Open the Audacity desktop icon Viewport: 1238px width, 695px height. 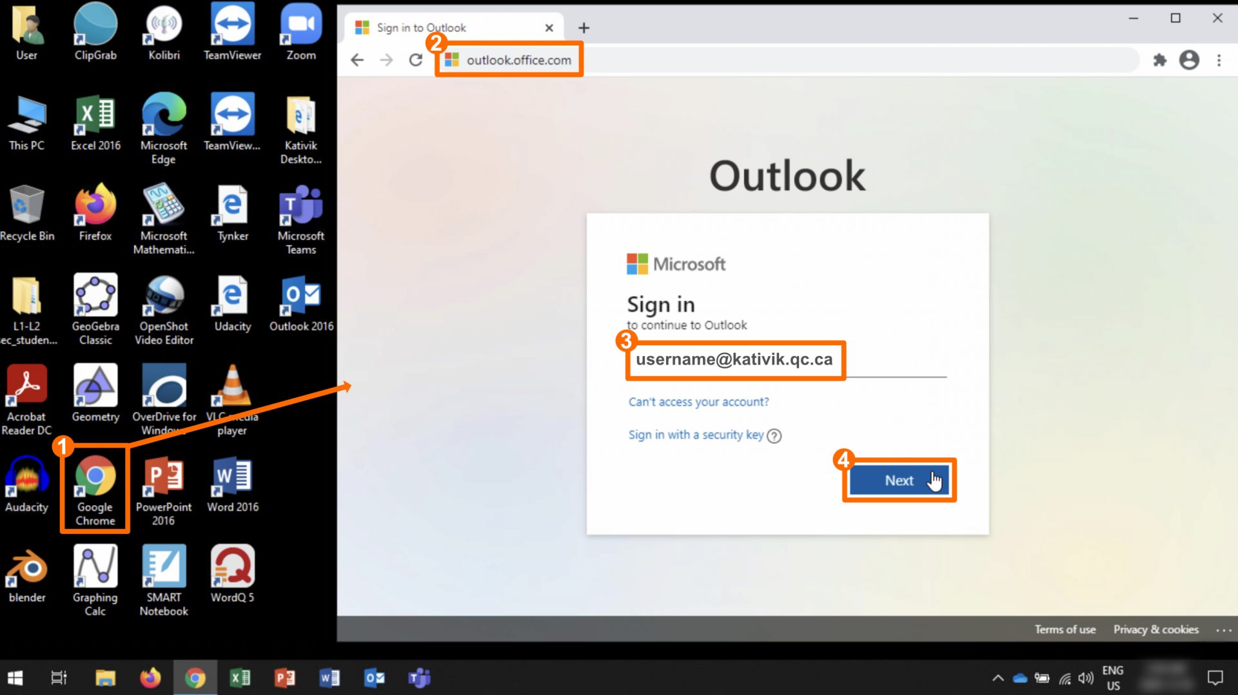tap(26, 483)
